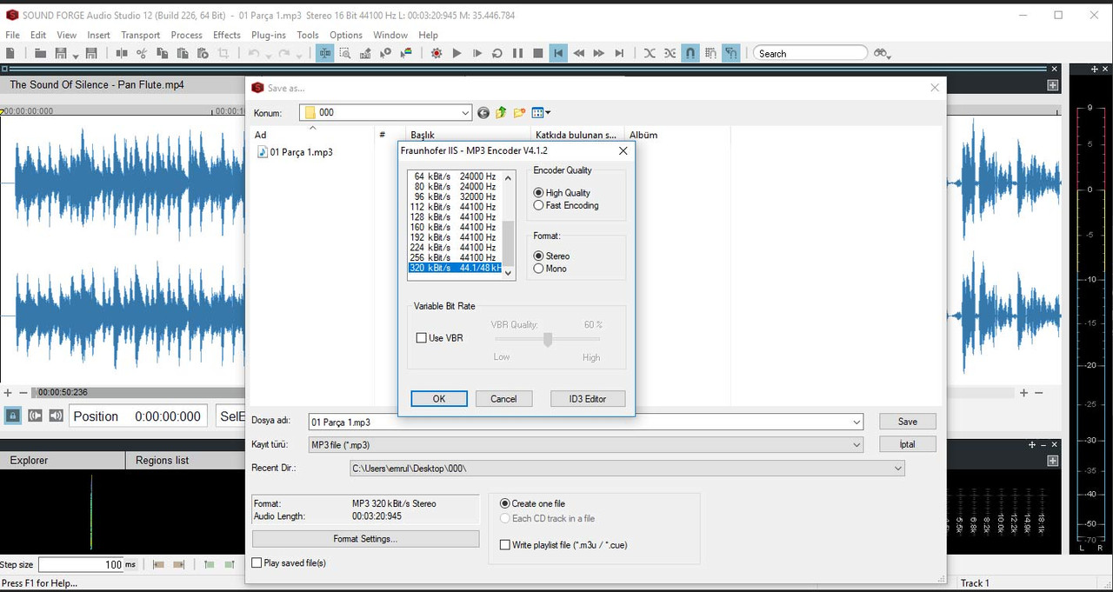The width and height of the screenshot is (1113, 592).
Task: Open the Process menu
Action: click(186, 35)
